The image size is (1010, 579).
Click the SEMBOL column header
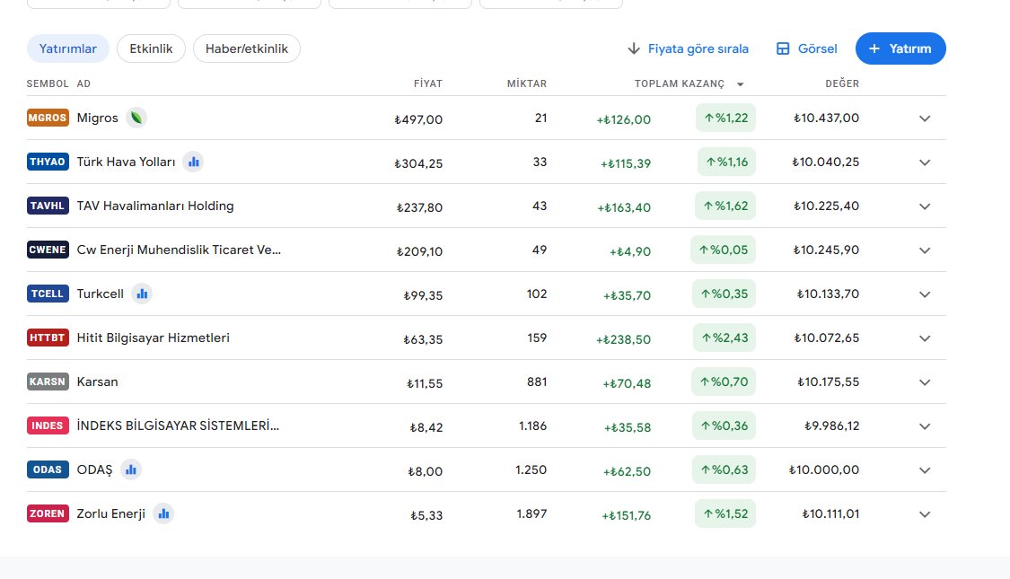(48, 83)
